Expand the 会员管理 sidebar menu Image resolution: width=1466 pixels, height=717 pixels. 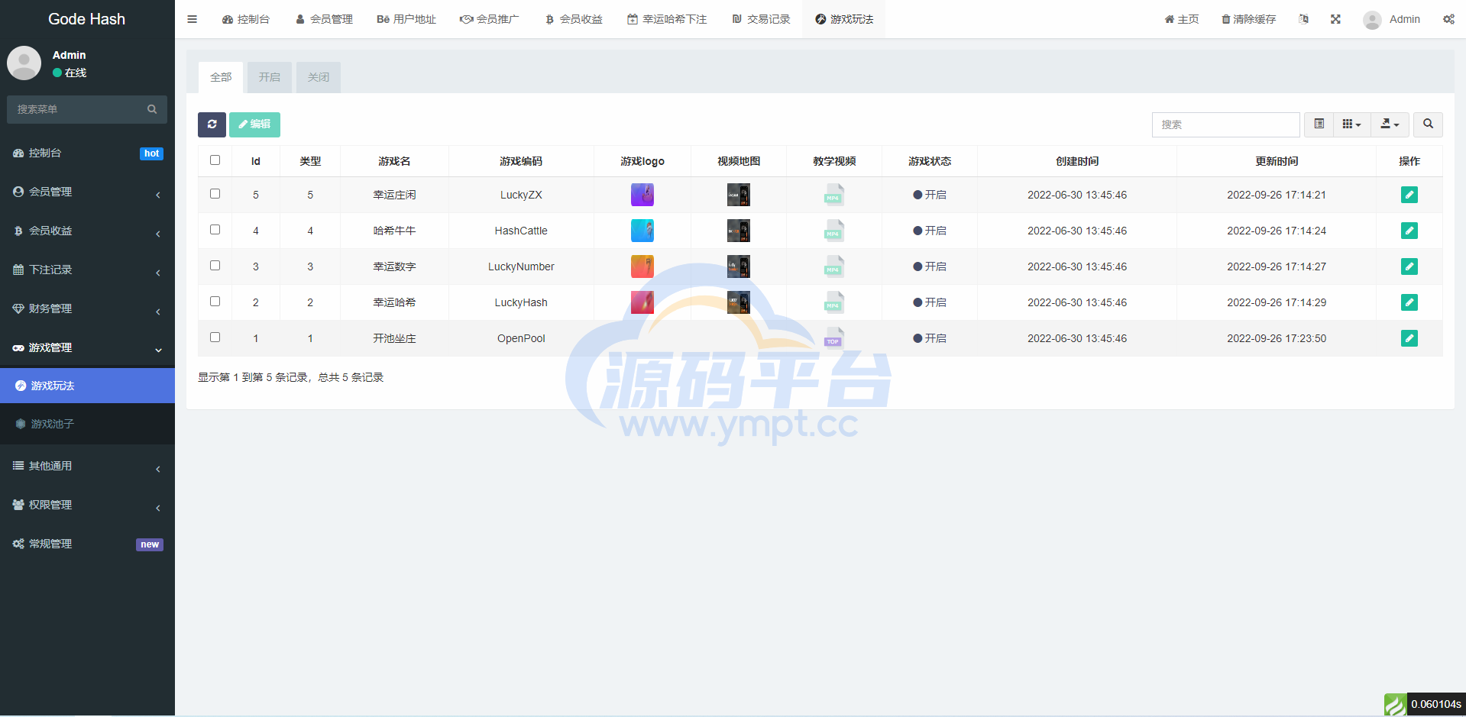pos(87,192)
